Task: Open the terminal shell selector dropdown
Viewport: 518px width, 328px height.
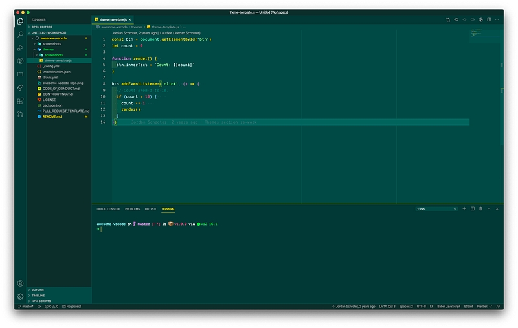Action: point(437,209)
